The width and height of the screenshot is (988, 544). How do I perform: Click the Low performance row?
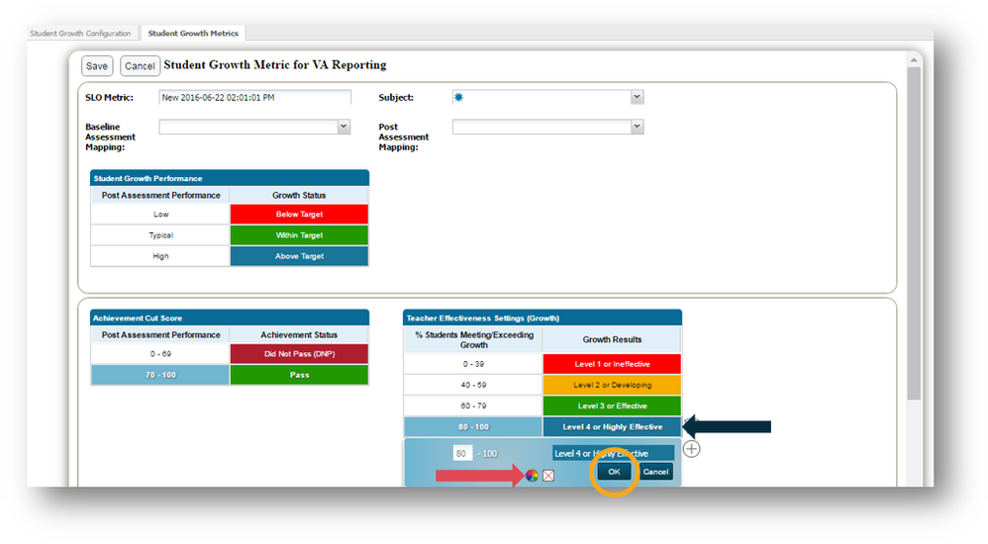pyautogui.click(x=160, y=214)
